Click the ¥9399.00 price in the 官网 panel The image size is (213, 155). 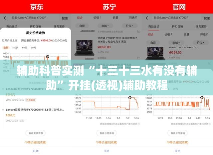click(175, 52)
